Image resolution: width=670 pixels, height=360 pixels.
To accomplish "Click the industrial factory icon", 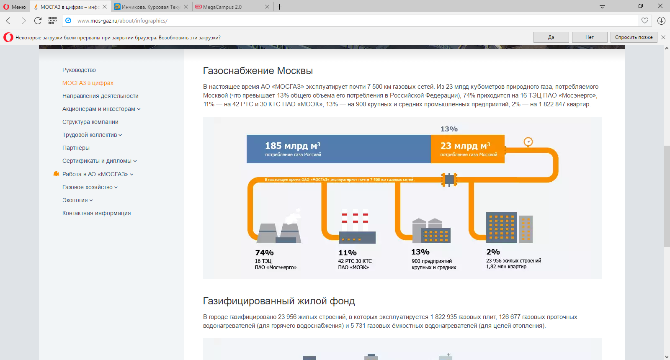I will (x=431, y=230).
